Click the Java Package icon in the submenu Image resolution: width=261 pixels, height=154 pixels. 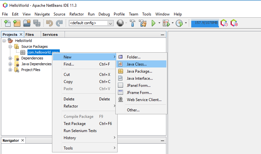[120, 71]
